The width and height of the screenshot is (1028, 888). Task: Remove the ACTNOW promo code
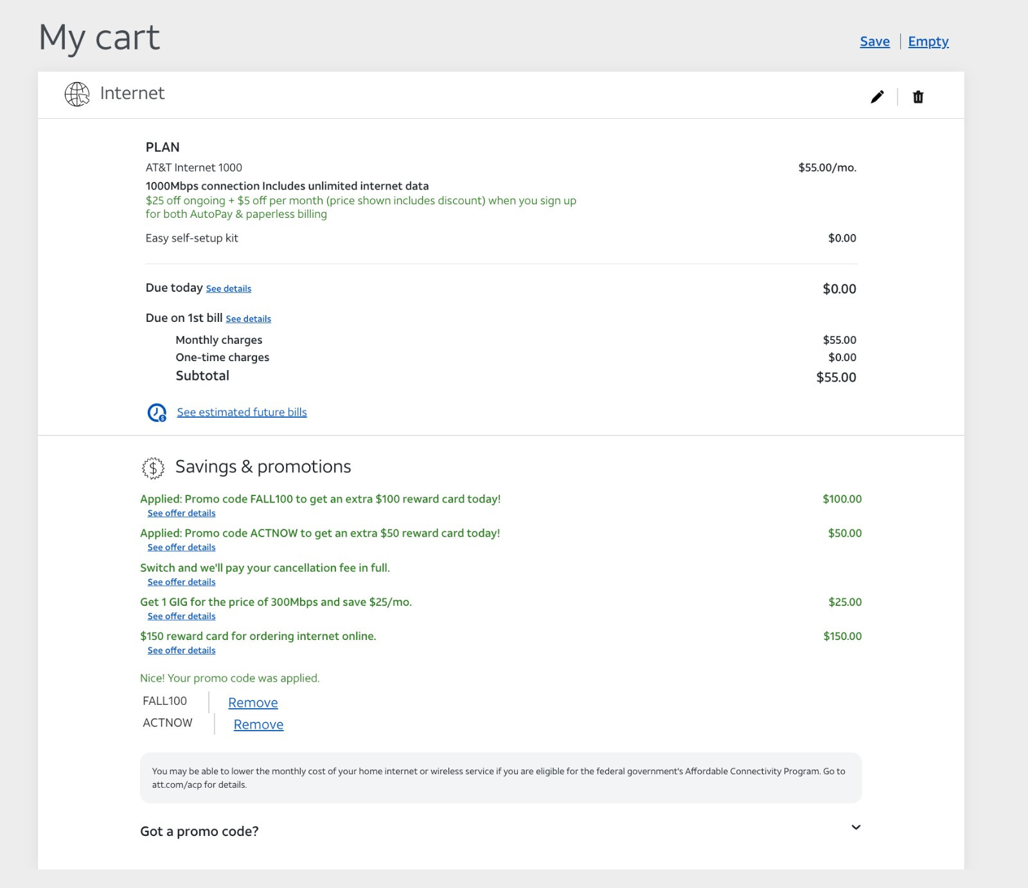pos(258,725)
